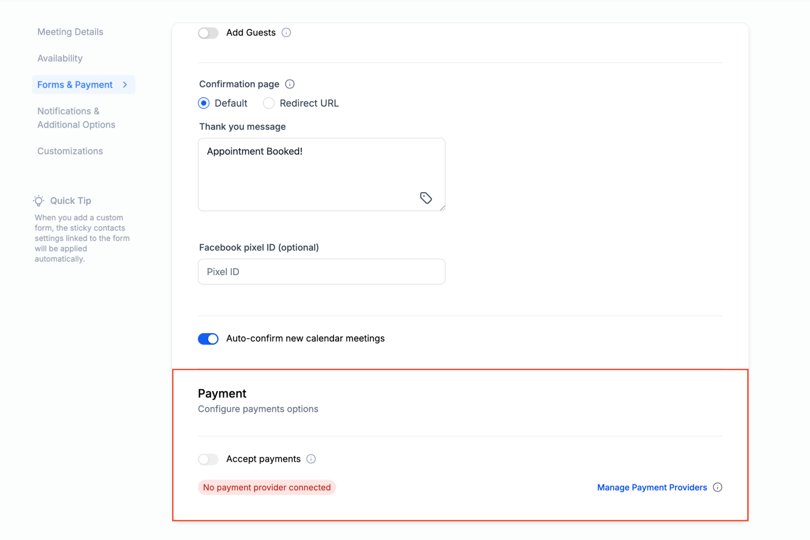Click info icon next to Manage Payment Providers
Viewport: 810px width, 540px height.
[x=717, y=487]
